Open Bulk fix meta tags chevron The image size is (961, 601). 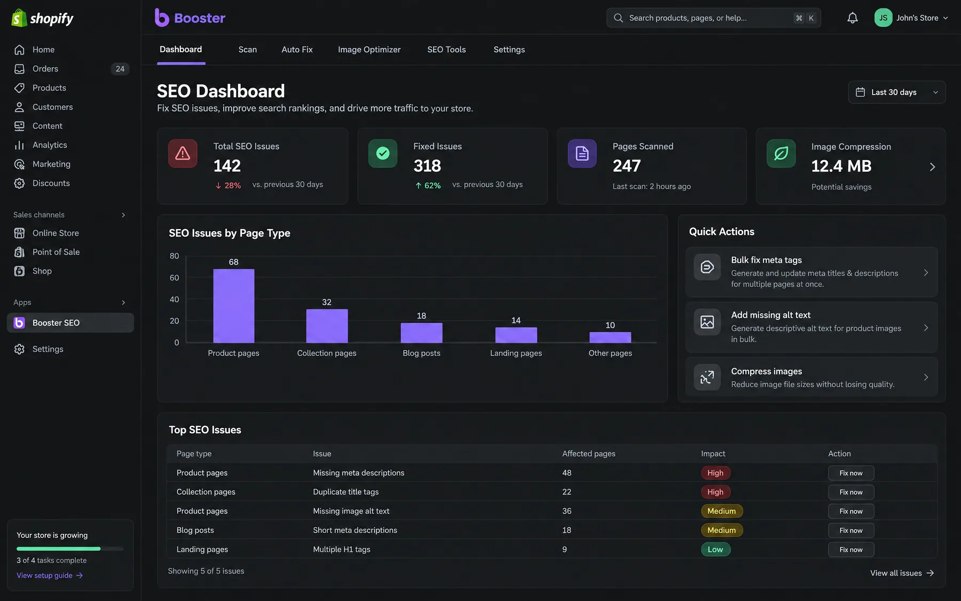926,272
